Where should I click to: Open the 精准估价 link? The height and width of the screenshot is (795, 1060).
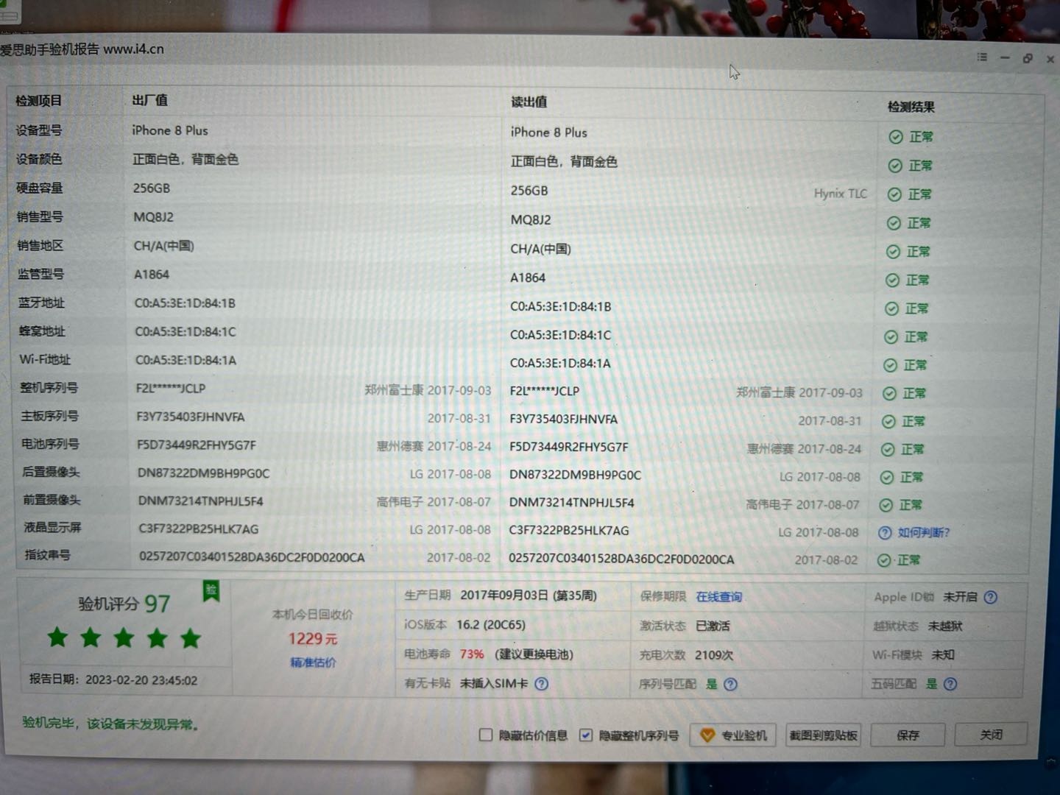[x=313, y=662]
